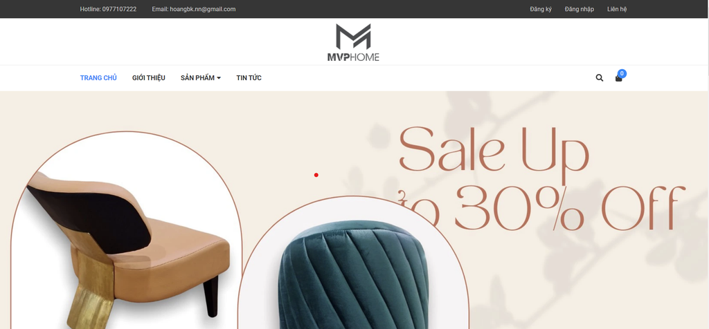
Task: Expand the Sản phẩm dropdown caret
Action: tap(219, 78)
